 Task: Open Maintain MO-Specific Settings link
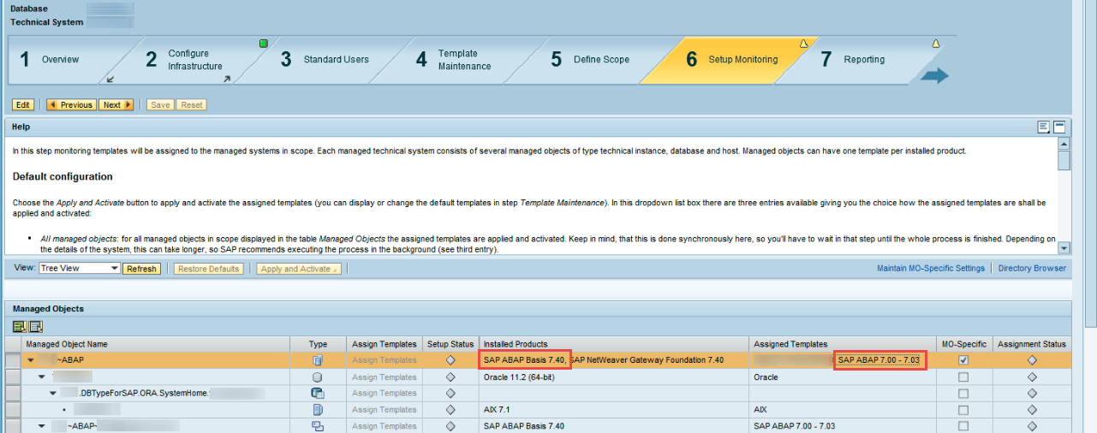931,269
